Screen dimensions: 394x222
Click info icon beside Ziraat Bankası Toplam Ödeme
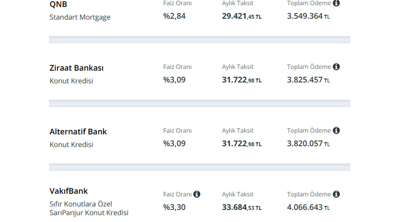[336, 67]
